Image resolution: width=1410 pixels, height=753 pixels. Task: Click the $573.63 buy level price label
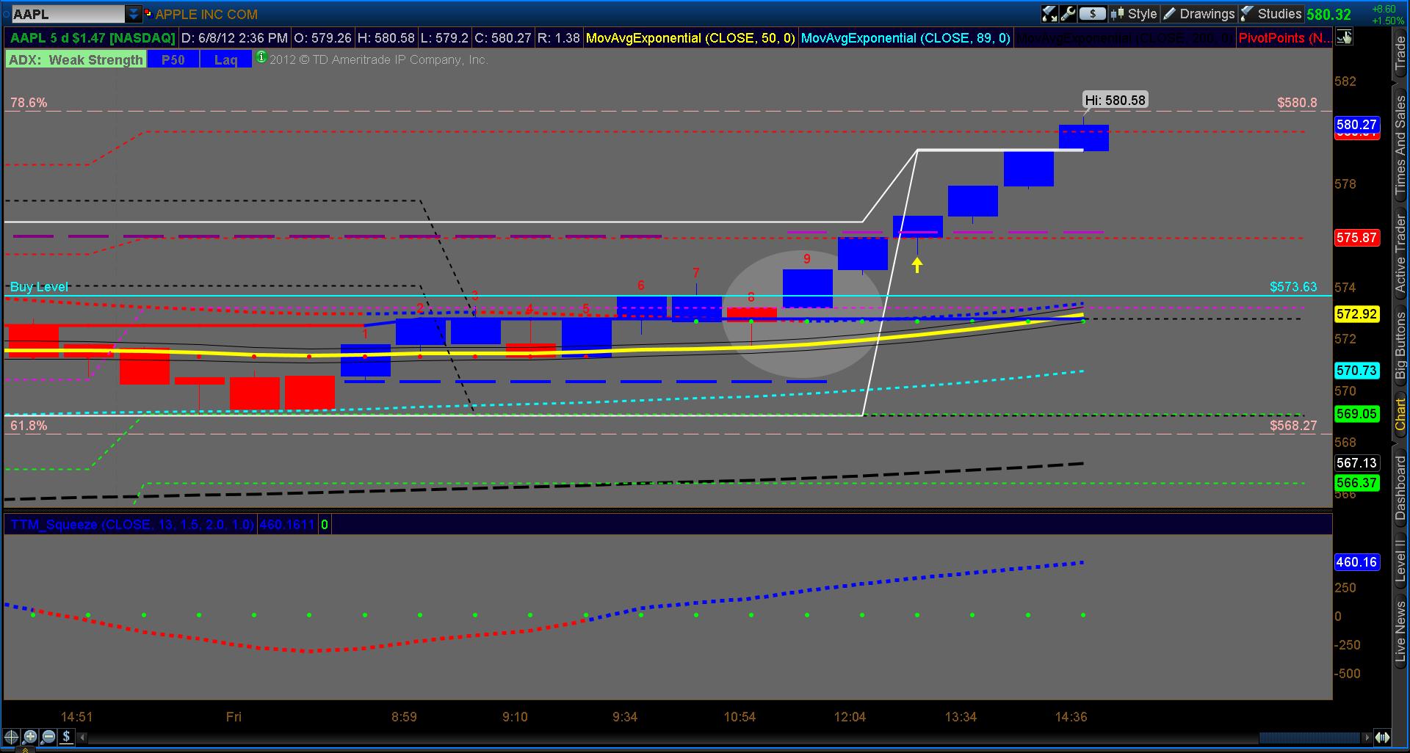click(1293, 287)
